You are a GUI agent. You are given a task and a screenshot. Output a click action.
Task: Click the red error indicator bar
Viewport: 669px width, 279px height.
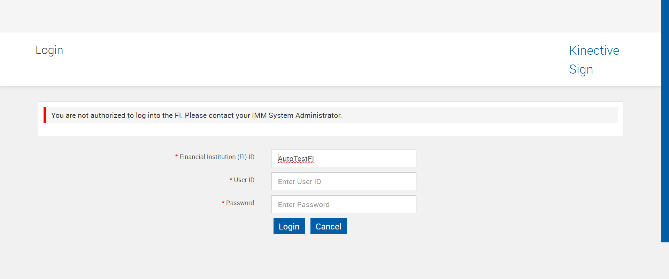(x=45, y=115)
